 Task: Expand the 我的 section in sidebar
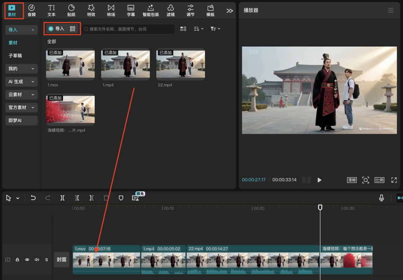pyautogui.click(x=21, y=69)
